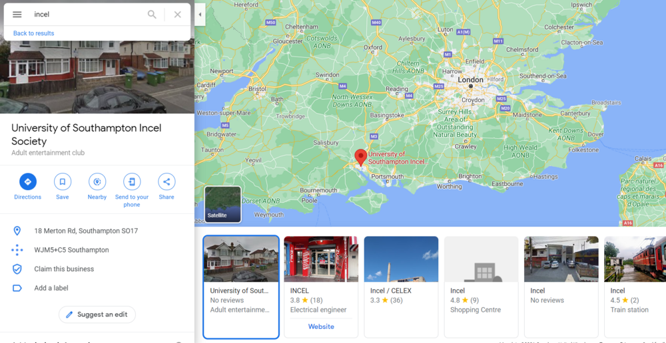Click the label tag icon
Screen dimensions: 666x343
(17, 288)
